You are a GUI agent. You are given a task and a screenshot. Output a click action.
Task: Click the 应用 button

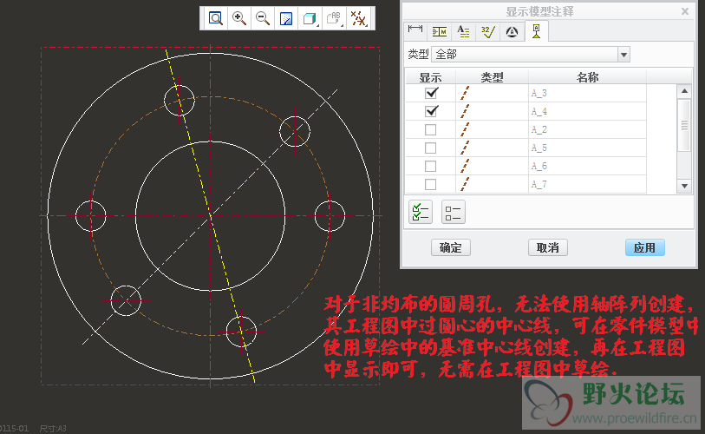tap(644, 247)
